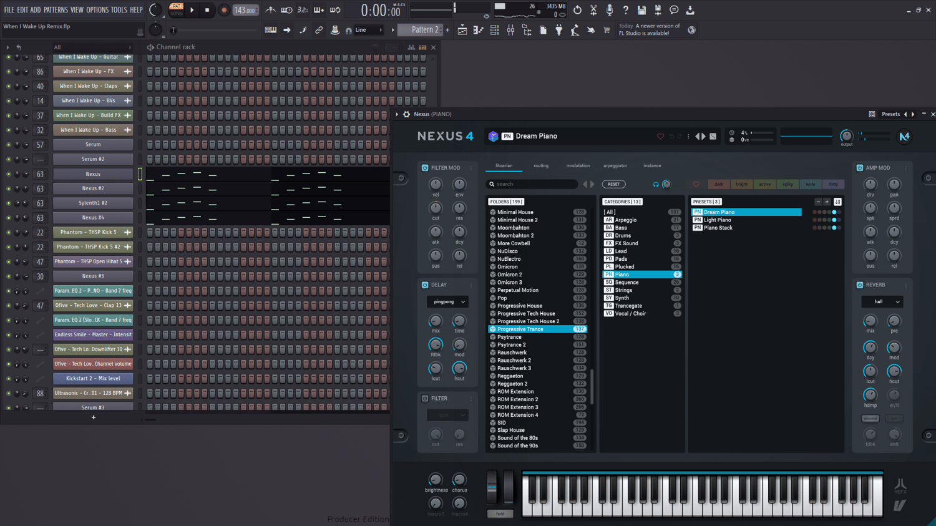Mute the Nexus #2 channel LED

point(8,188)
